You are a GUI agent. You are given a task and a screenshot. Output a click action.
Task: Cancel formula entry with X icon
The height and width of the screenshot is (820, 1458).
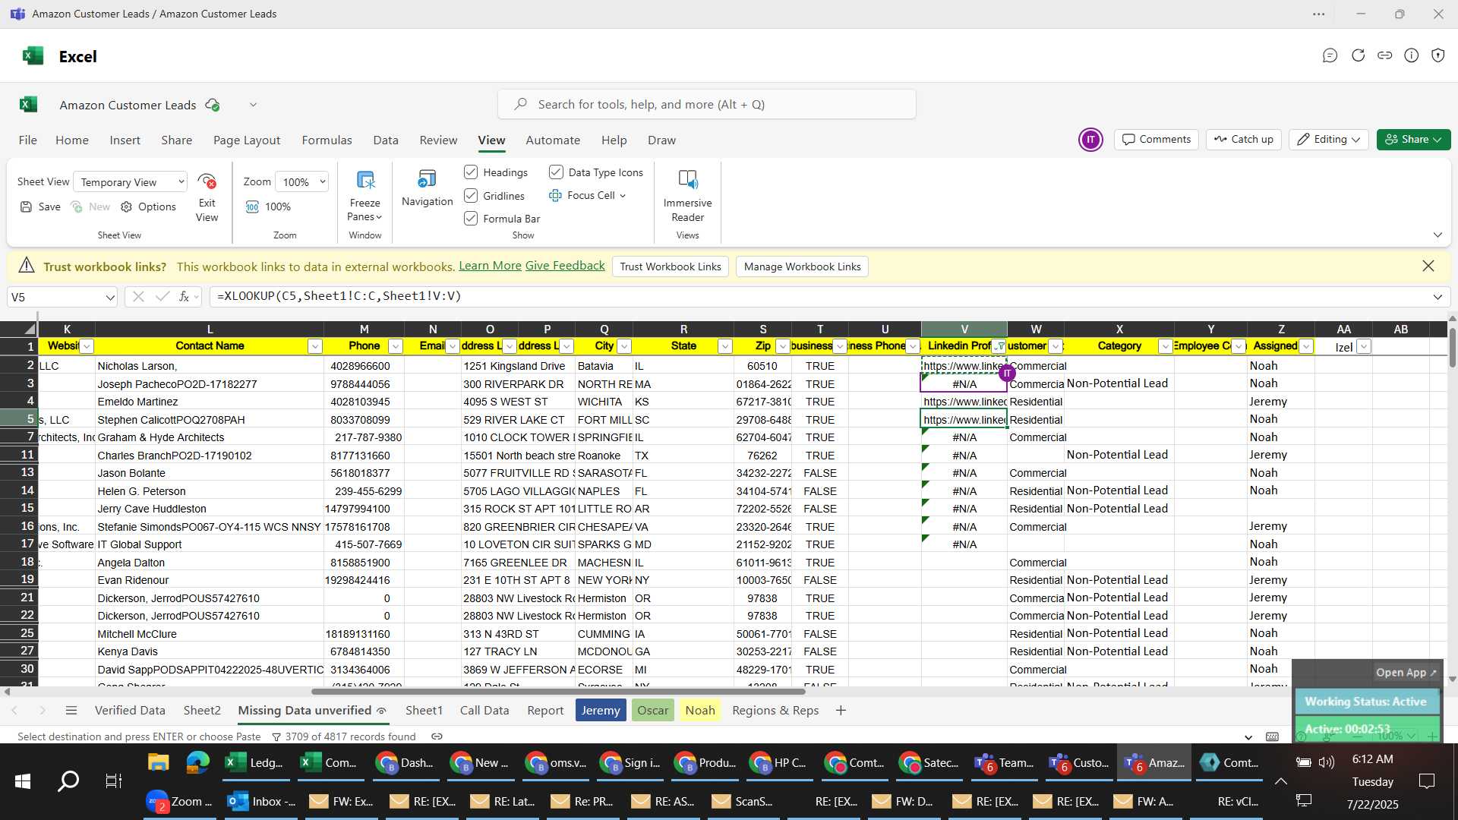point(138,297)
